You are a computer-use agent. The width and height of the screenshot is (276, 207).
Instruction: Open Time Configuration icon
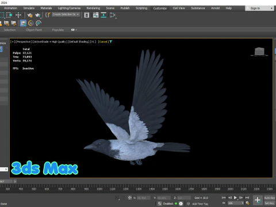(248, 203)
